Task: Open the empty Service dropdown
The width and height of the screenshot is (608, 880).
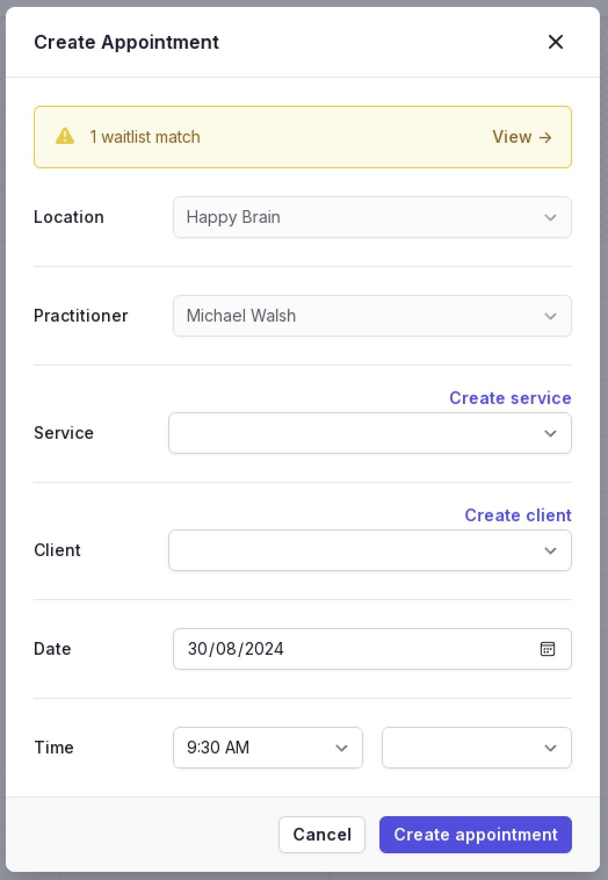Action: click(x=370, y=433)
